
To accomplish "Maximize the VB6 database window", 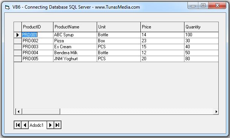I will [x=203, y=6].
